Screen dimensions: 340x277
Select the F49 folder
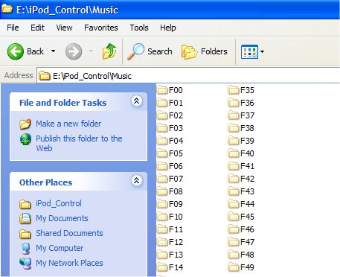click(241, 267)
